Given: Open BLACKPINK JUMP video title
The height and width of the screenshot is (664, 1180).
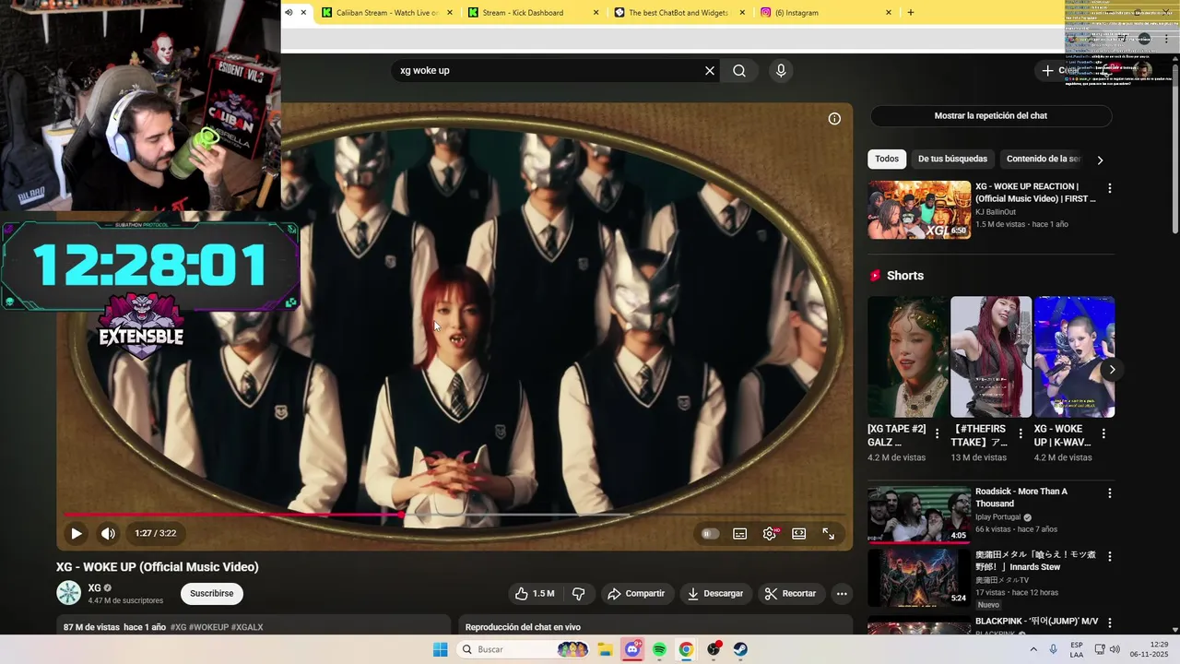Looking at the screenshot, I should pos(1036,622).
